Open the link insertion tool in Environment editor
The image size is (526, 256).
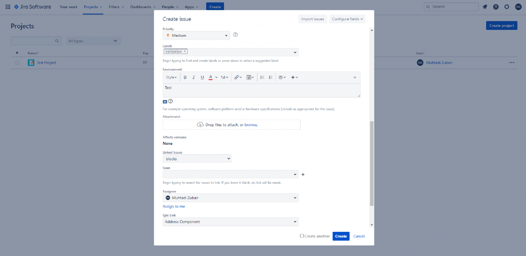pyautogui.click(x=237, y=77)
